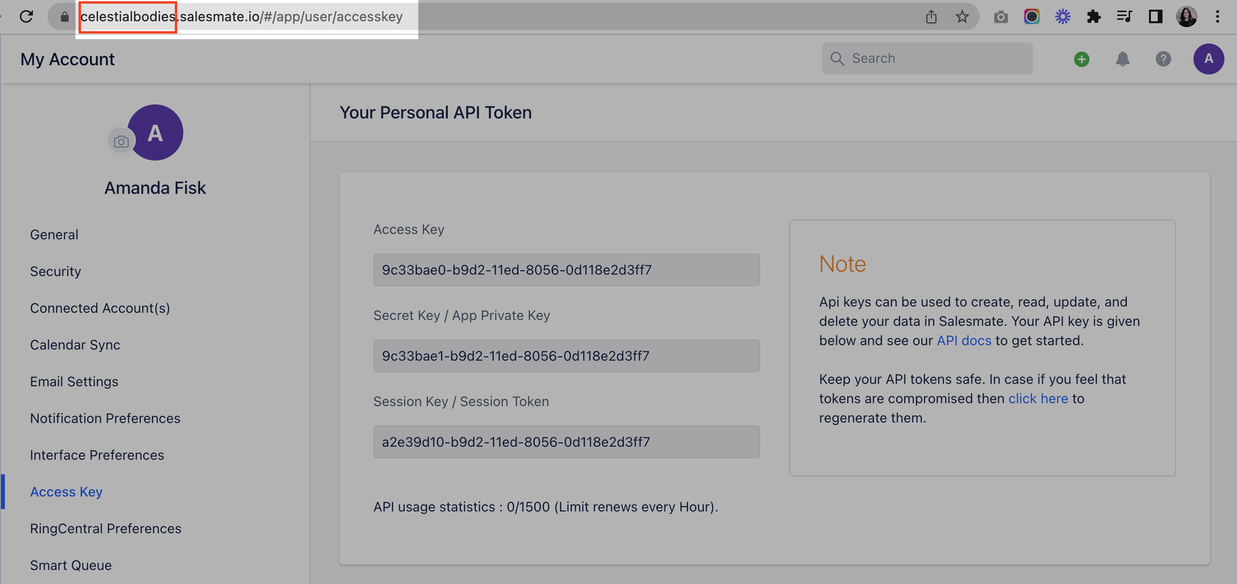
Task: Click the 'click here' regenerate tokens link
Action: click(x=1038, y=398)
